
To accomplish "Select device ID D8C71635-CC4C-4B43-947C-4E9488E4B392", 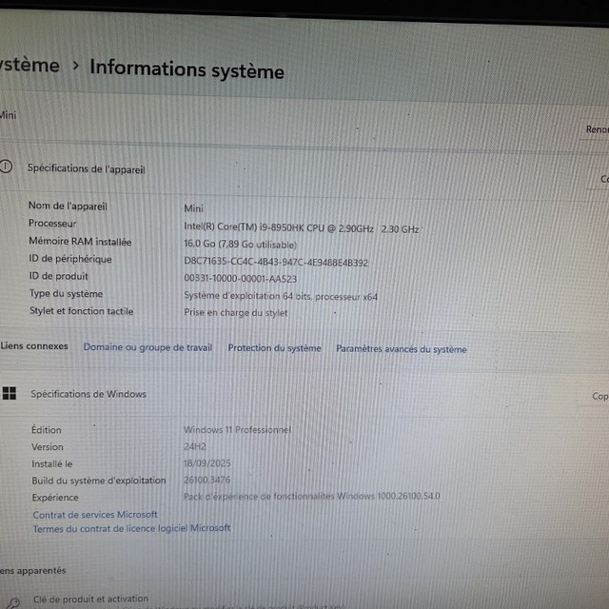I will point(276,262).
